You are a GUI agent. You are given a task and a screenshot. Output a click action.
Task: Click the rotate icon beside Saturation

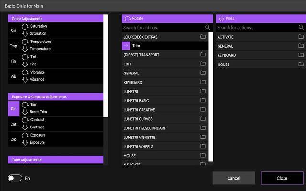(25, 26)
